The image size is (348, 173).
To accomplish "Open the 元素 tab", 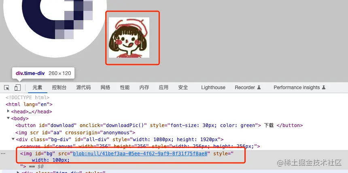I will pyautogui.click(x=37, y=88).
